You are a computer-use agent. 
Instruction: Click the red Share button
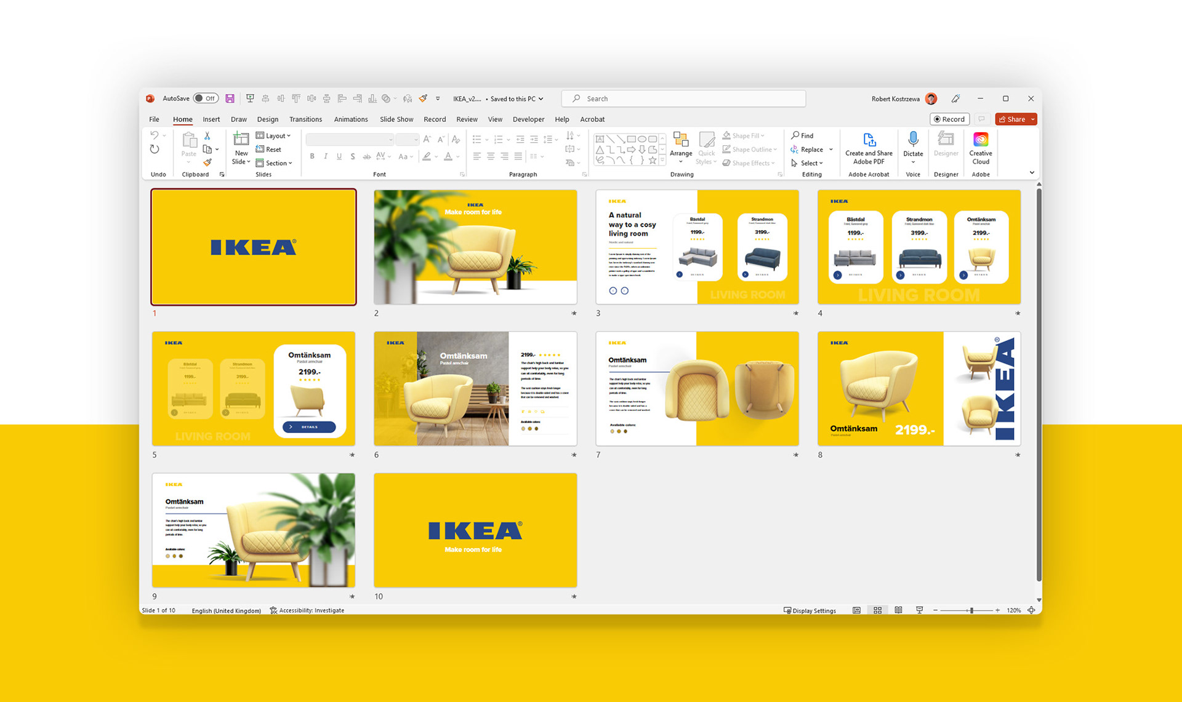[1016, 119]
